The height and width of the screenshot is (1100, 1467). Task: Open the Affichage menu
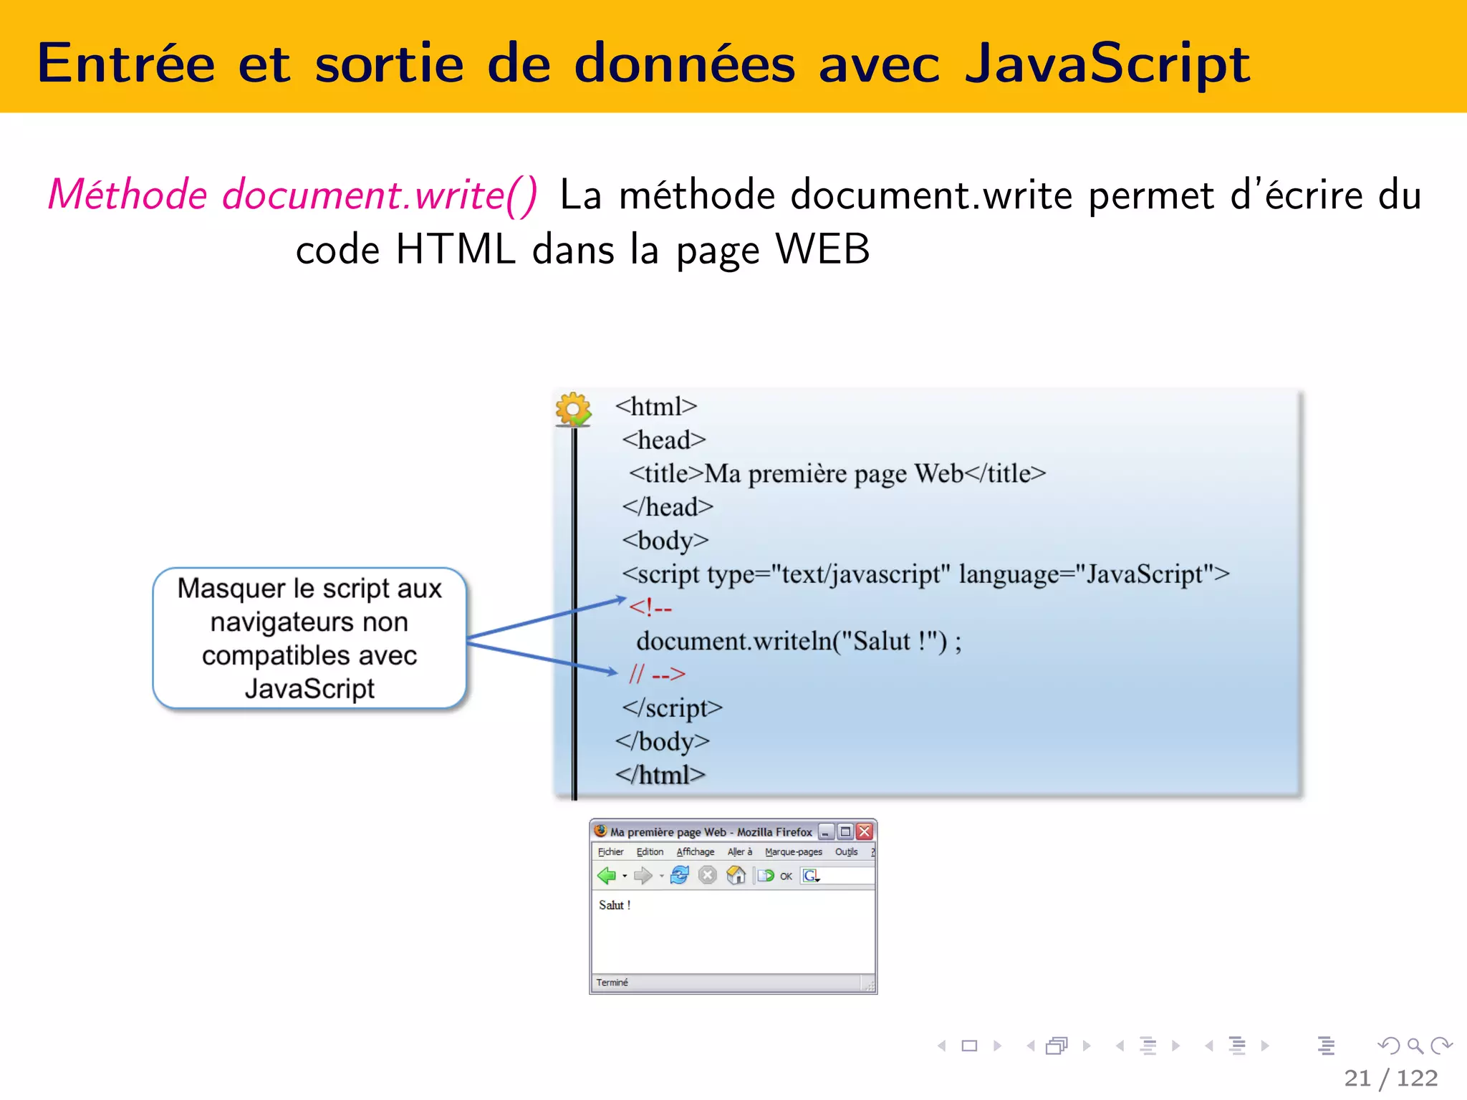pos(695,851)
